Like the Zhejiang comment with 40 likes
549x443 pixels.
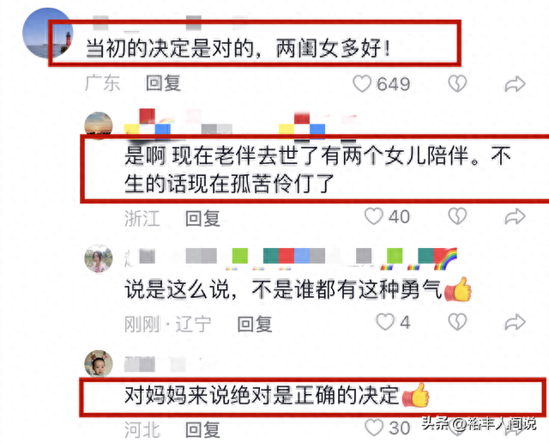(373, 216)
